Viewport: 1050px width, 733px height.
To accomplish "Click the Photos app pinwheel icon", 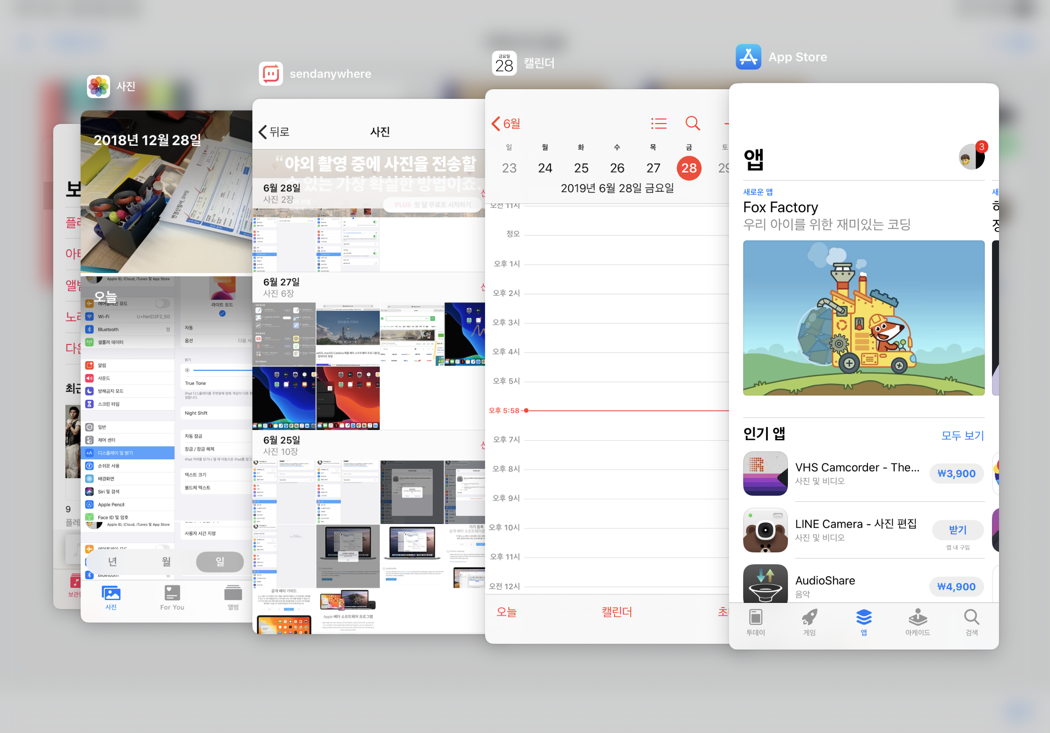I will [x=98, y=87].
